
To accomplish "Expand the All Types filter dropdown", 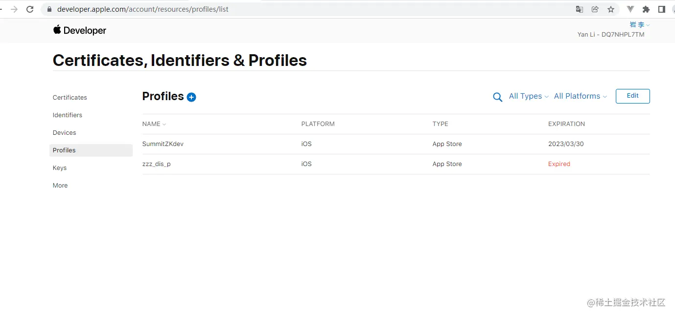I will pos(529,96).
